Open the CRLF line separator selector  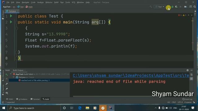174,102
